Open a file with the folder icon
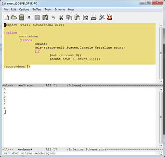This screenshot has width=165, height=157. (14, 17)
